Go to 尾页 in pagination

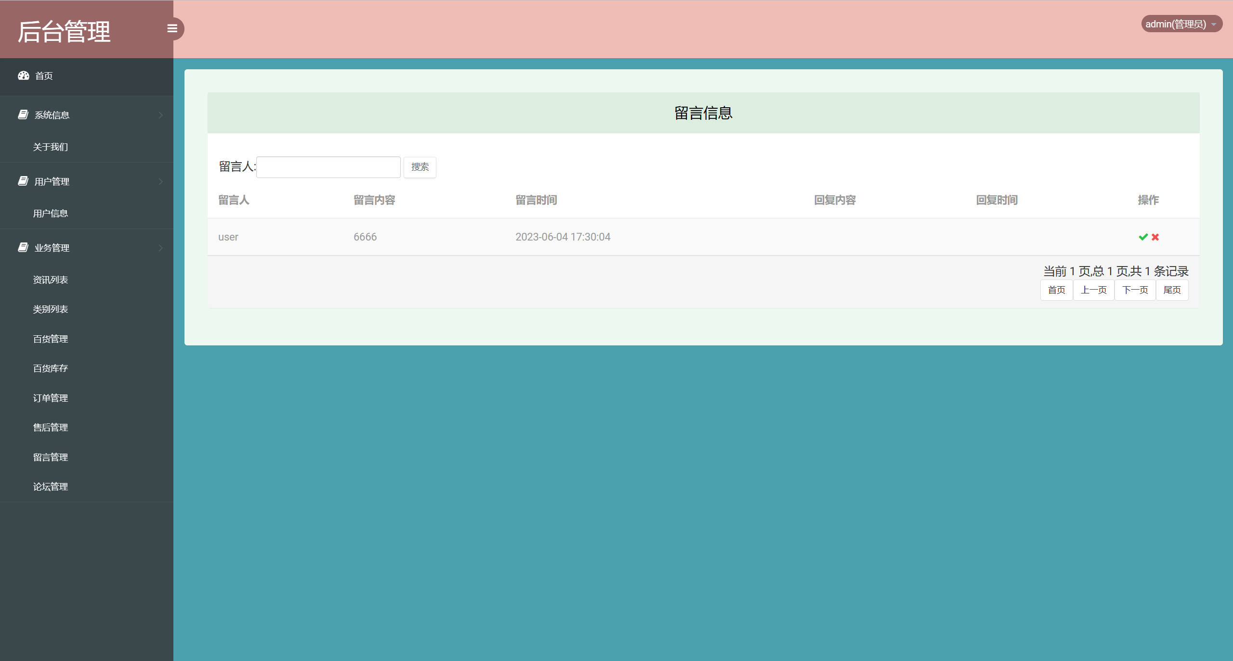(1172, 290)
